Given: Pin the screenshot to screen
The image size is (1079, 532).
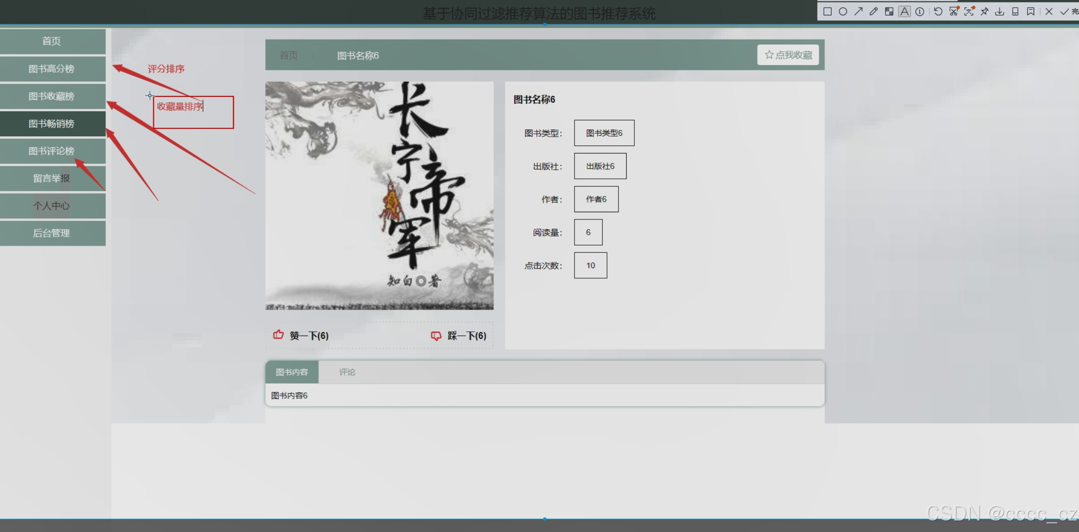Looking at the screenshot, I should (984, 11).
